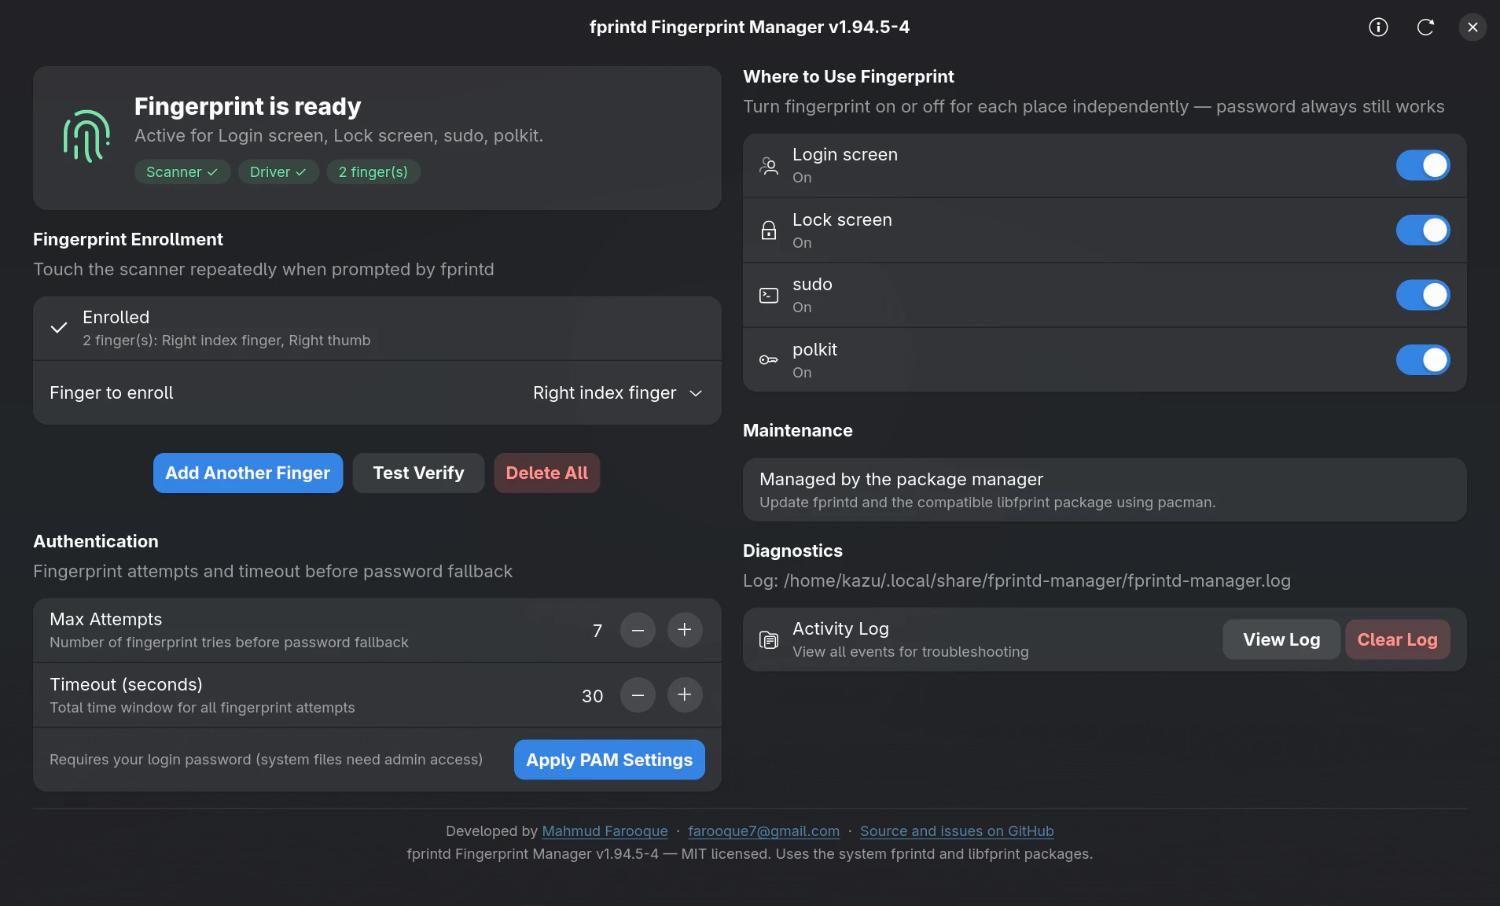Toggle fingerprint for sudo

tap(1423, 295)
